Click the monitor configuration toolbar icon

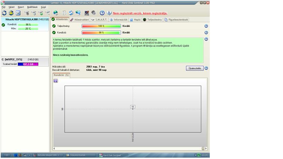coord(87,13)
